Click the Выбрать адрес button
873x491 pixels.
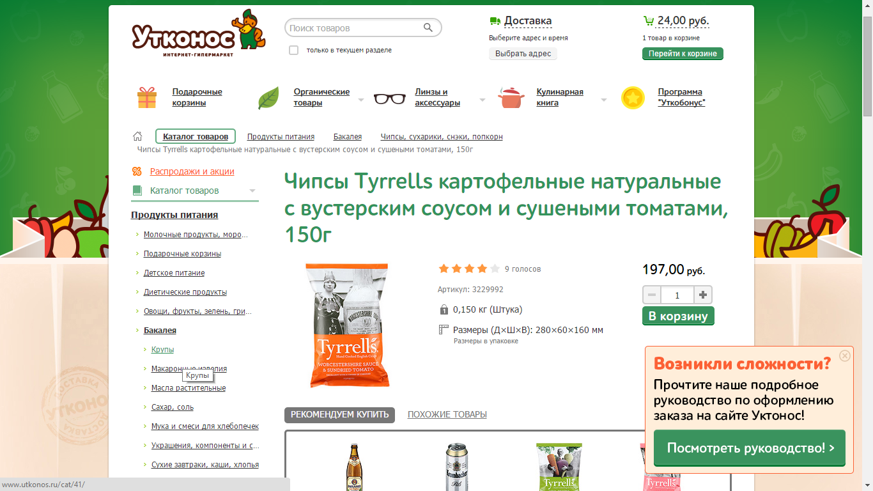(523, 54)
